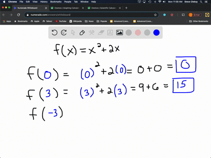211x158 pixels.
Task: Open the People menu
Action: pos(68,2)
